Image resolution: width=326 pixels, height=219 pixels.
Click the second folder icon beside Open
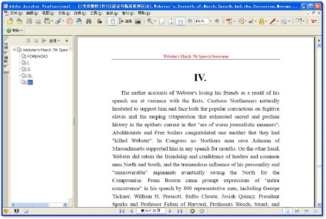20,21
